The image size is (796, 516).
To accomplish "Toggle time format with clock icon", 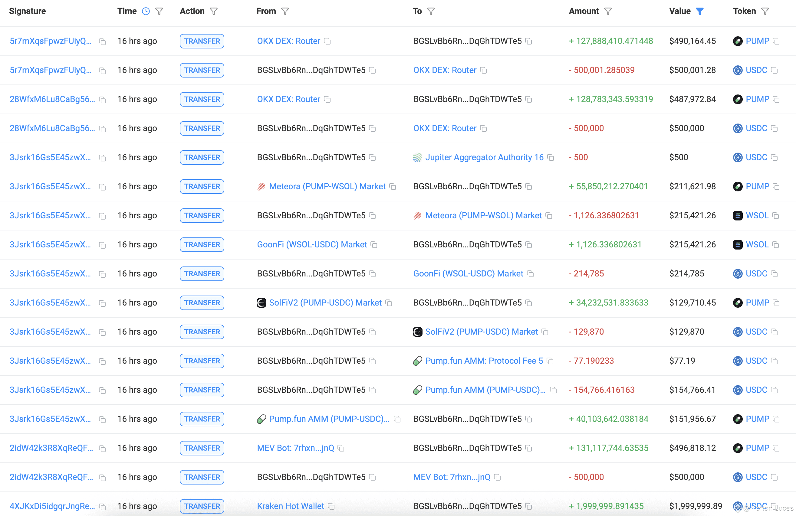I will 146,12.
